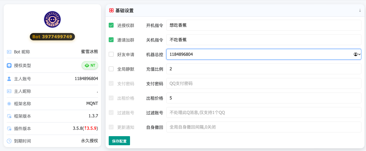Click the 框架版本 icon

point(9,116)
